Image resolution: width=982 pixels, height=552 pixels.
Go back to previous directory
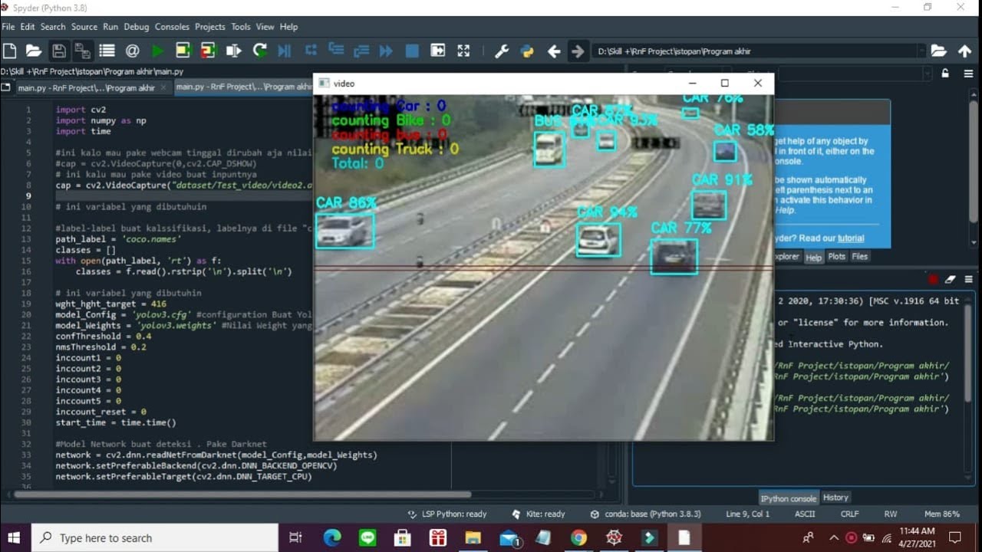tap(554, 51)
